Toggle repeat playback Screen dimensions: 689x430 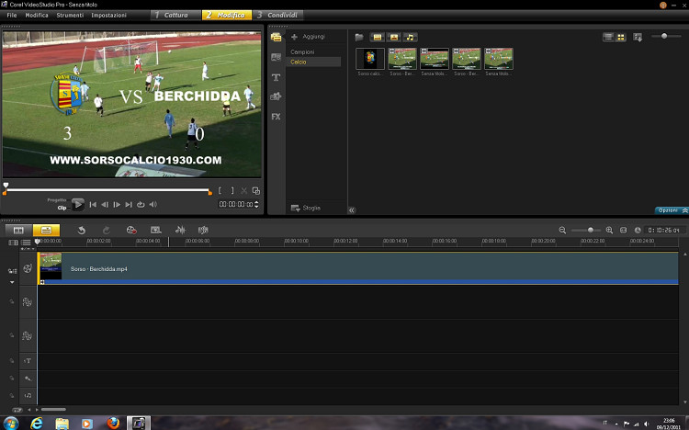141,205
